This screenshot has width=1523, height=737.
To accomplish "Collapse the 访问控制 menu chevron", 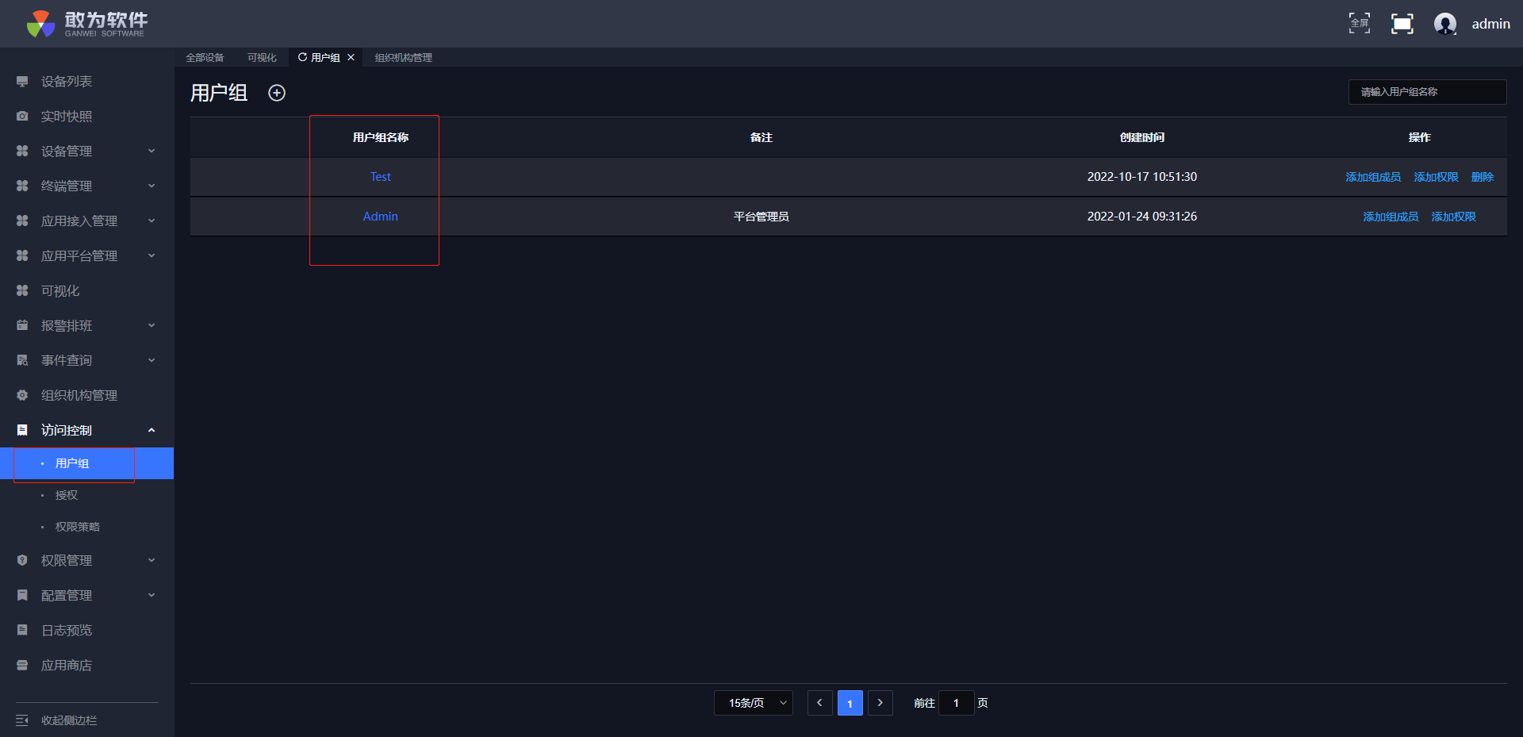I will click(152, 431).
